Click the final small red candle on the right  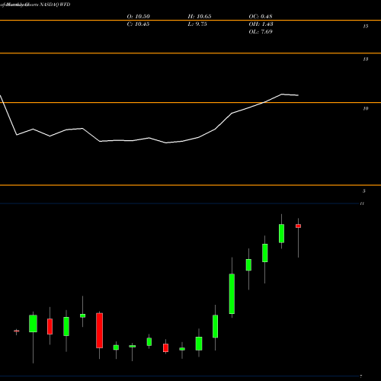pos(299,226)
